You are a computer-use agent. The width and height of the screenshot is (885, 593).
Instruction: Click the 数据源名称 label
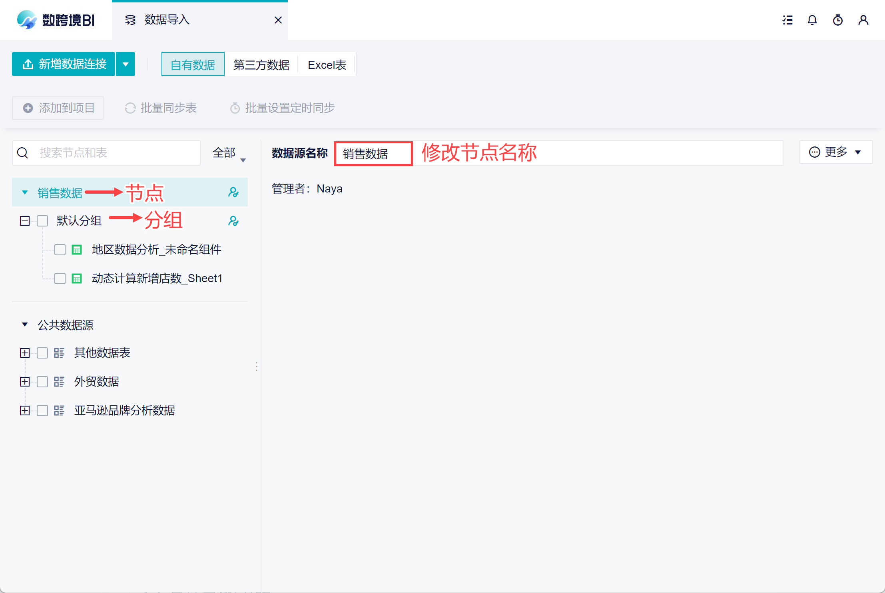(x=300, y=153)
